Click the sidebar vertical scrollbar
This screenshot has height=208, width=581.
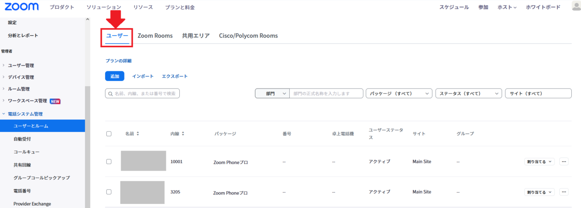pos(87,147)
